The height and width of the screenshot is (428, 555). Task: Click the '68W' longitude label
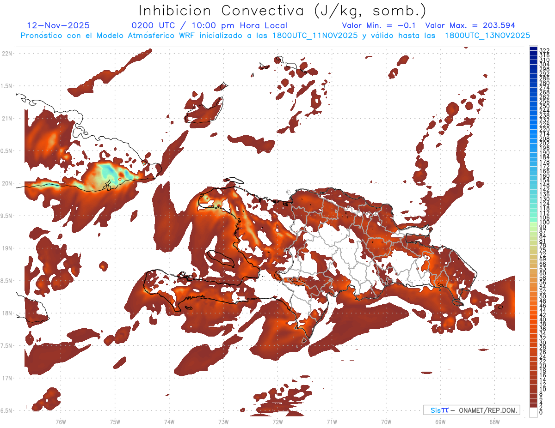tap(494, 422)
